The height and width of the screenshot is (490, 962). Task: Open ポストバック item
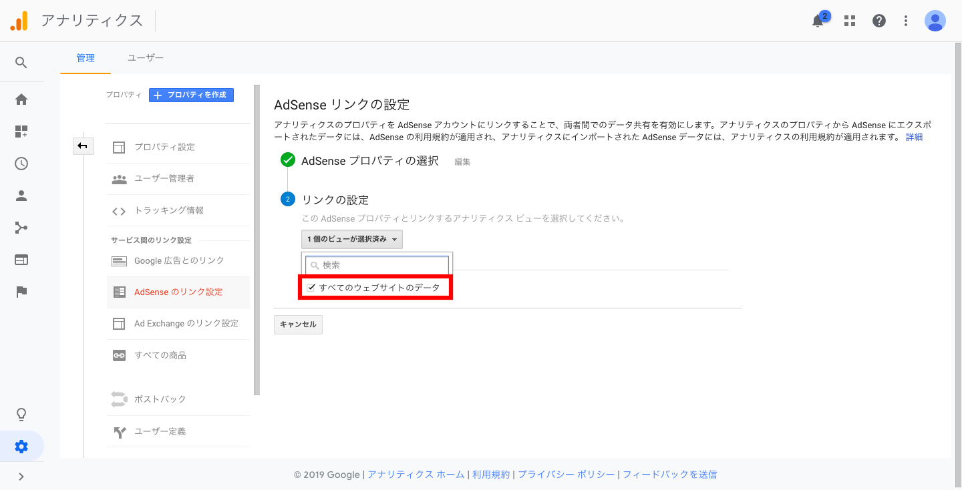click(x=160, y=399)
